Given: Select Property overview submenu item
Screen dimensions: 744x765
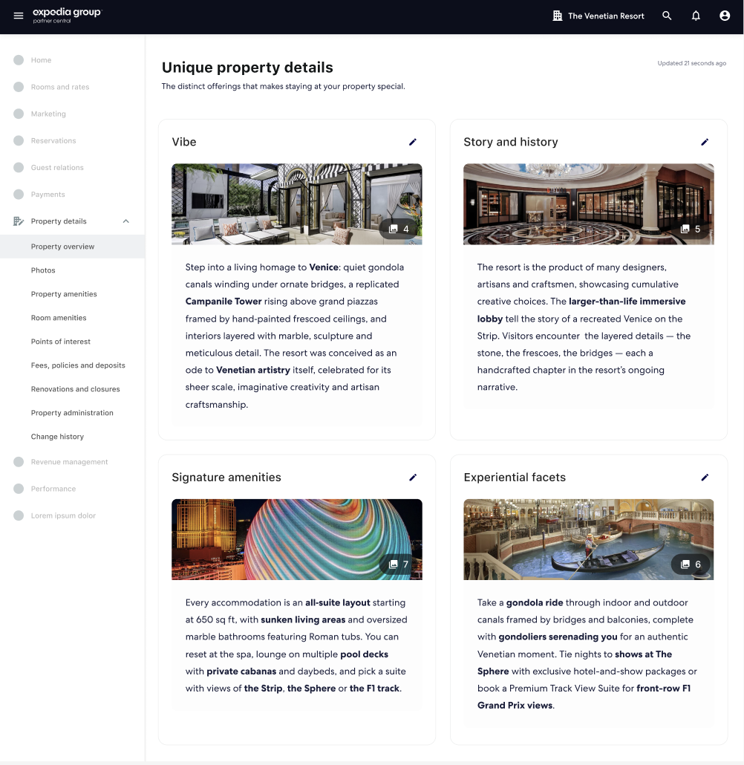Looking at the screenshot, I should pos(72,247).
